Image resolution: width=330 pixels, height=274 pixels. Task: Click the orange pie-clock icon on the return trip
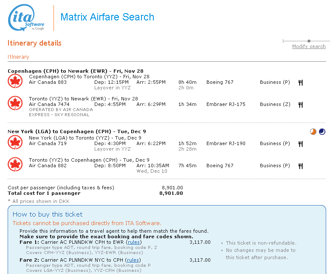pyautogui.click(x=313, y=131)
